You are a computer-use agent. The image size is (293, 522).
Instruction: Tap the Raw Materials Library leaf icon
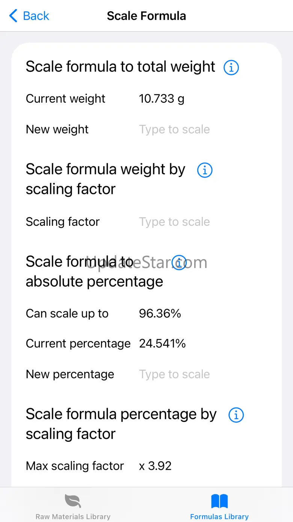73,501
